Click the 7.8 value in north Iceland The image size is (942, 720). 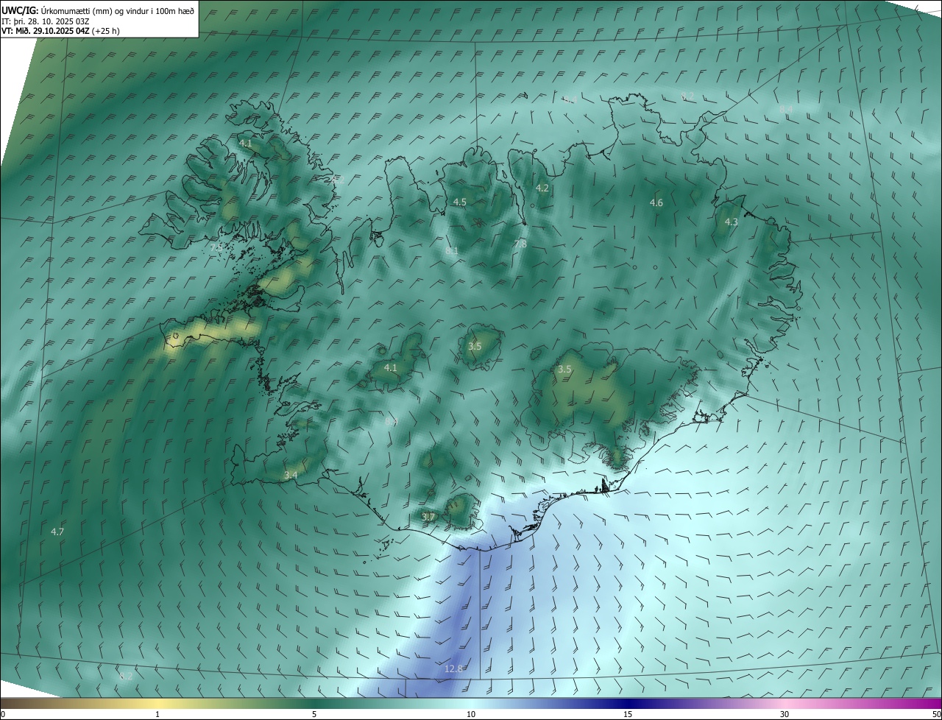tap(520, 244)
